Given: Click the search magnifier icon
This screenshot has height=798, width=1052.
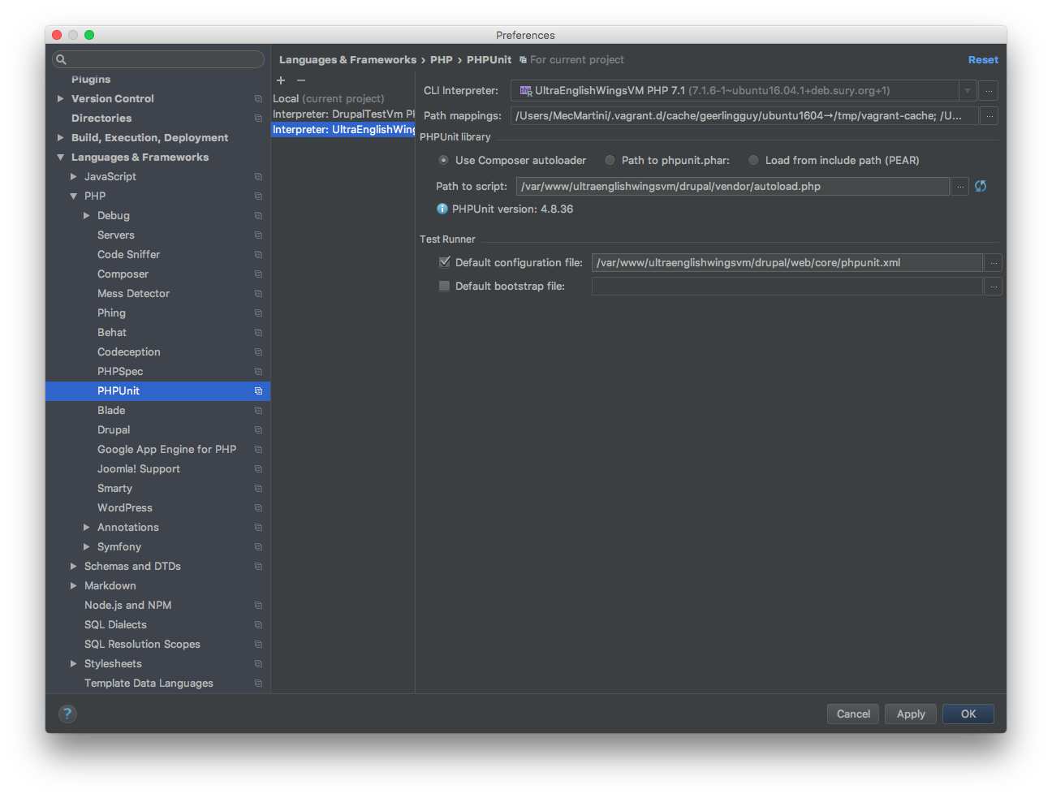Looking at the screenshot, I should point(61,59).
